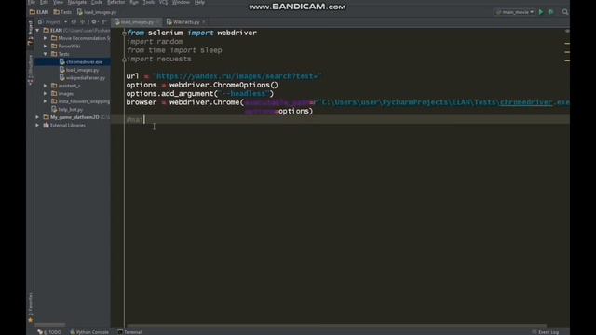Open the File menu
This screenshot has width=596, height=335.
coord(32,2)
